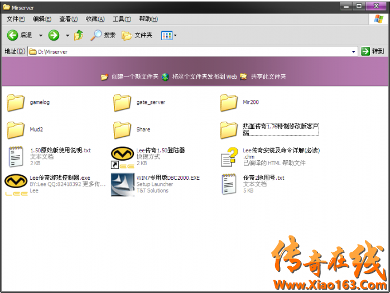Close the Mirserver window
This screenshot has width=390, height=293.
click(376, 6)
